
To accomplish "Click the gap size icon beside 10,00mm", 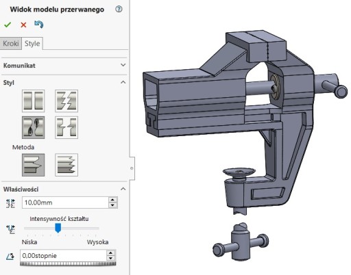I will click(x=10, y=203).
